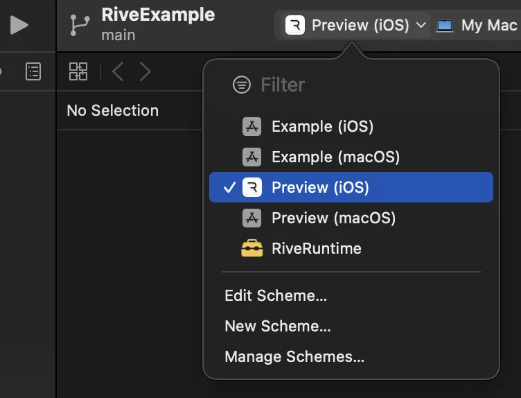This screenshot has height=398, width=521.
Task: Select My Mac run destination
Action: 477,25
